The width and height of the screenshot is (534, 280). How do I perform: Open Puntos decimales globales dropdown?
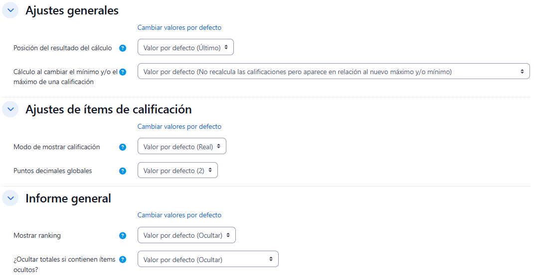[x=178, y=171]
